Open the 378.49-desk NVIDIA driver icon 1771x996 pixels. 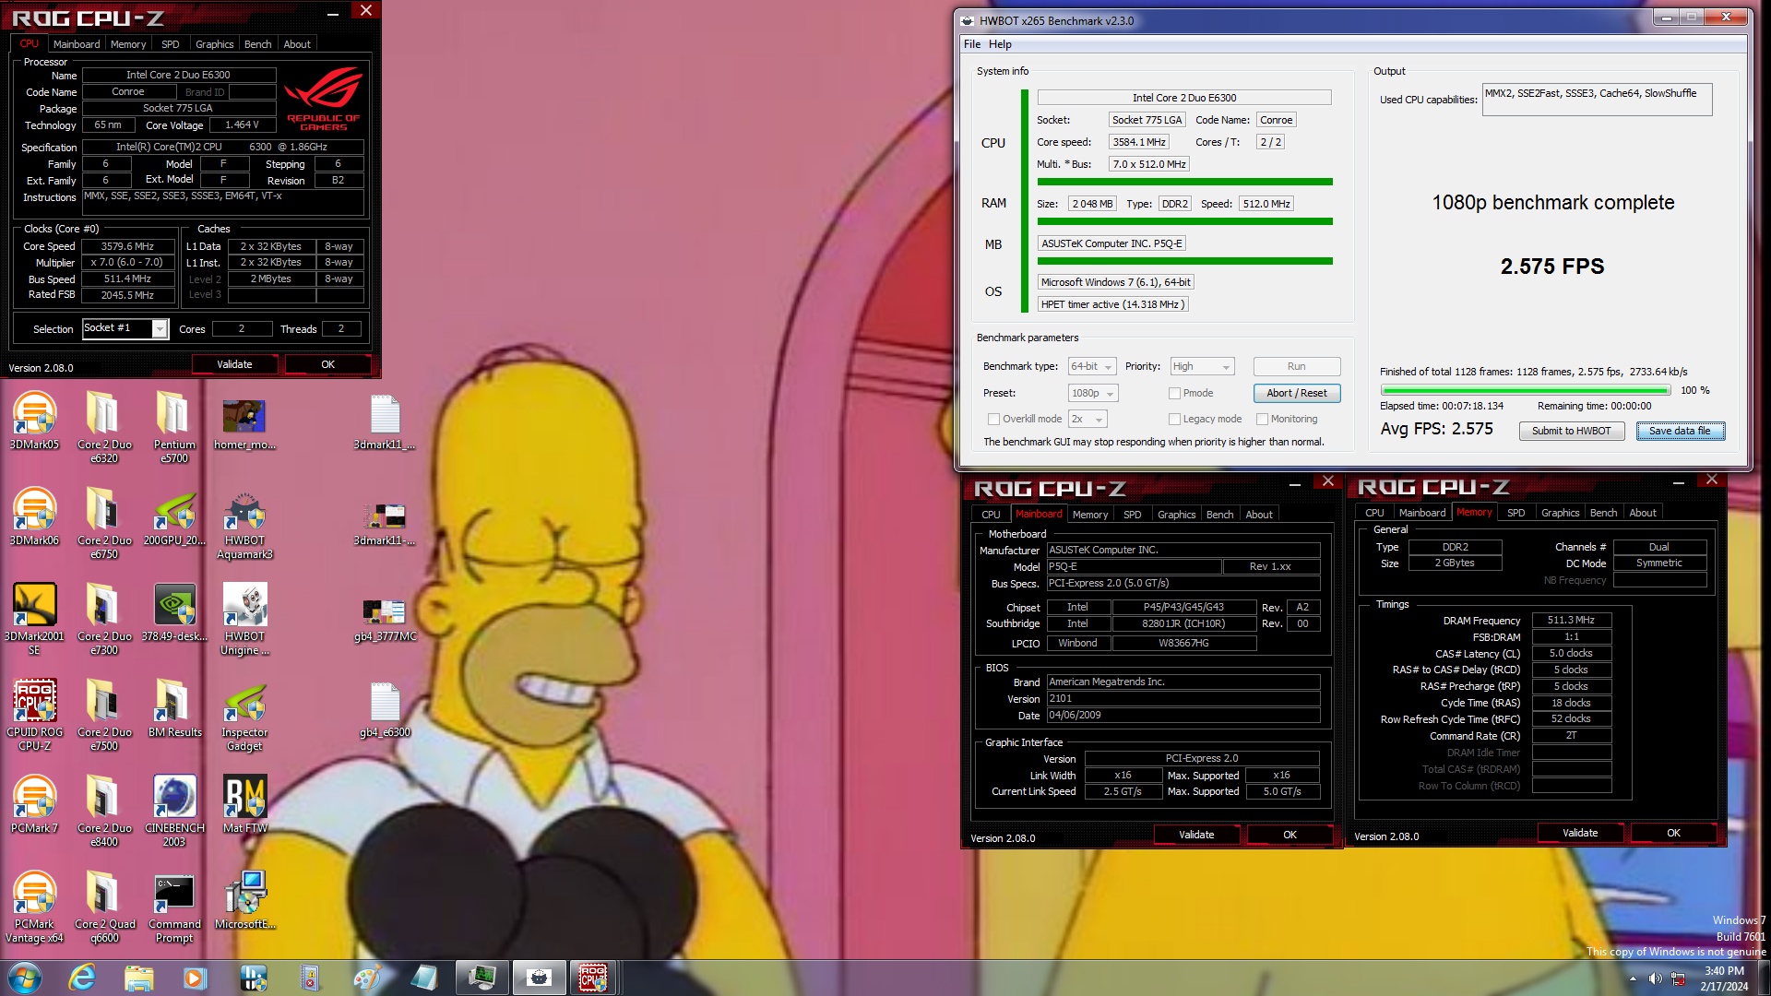click(174, 613)
